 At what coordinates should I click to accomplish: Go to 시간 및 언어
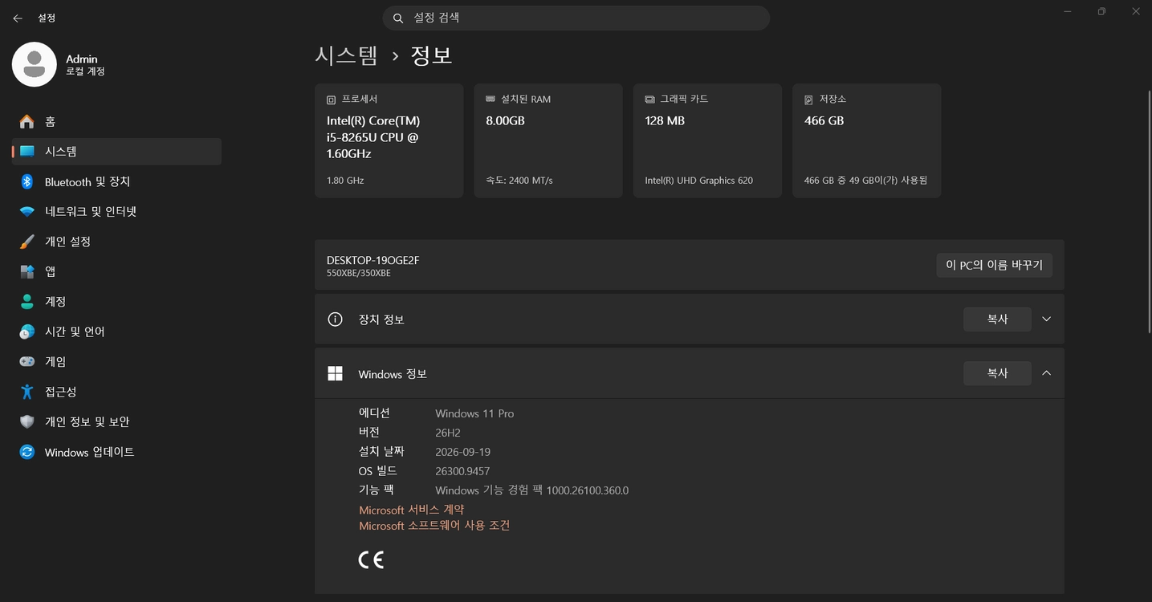coord(116,332)
